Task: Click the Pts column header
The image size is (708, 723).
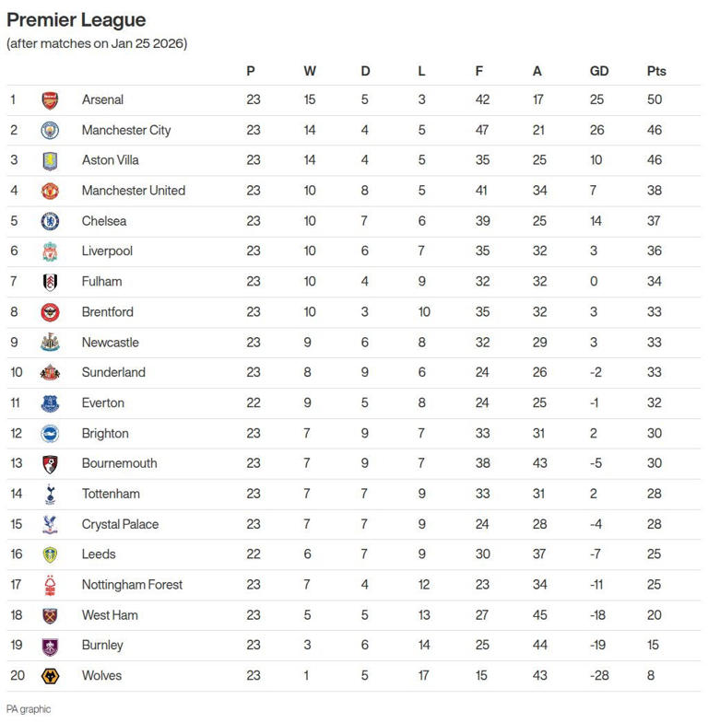Action: (656, 71)
